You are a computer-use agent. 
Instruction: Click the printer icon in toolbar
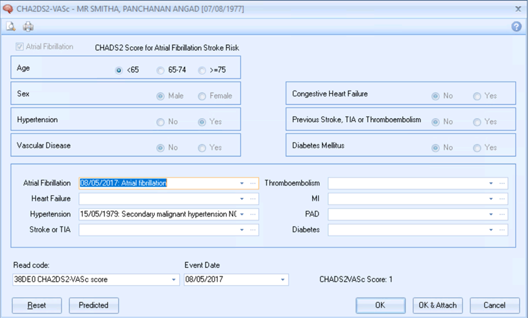point(28,27)
